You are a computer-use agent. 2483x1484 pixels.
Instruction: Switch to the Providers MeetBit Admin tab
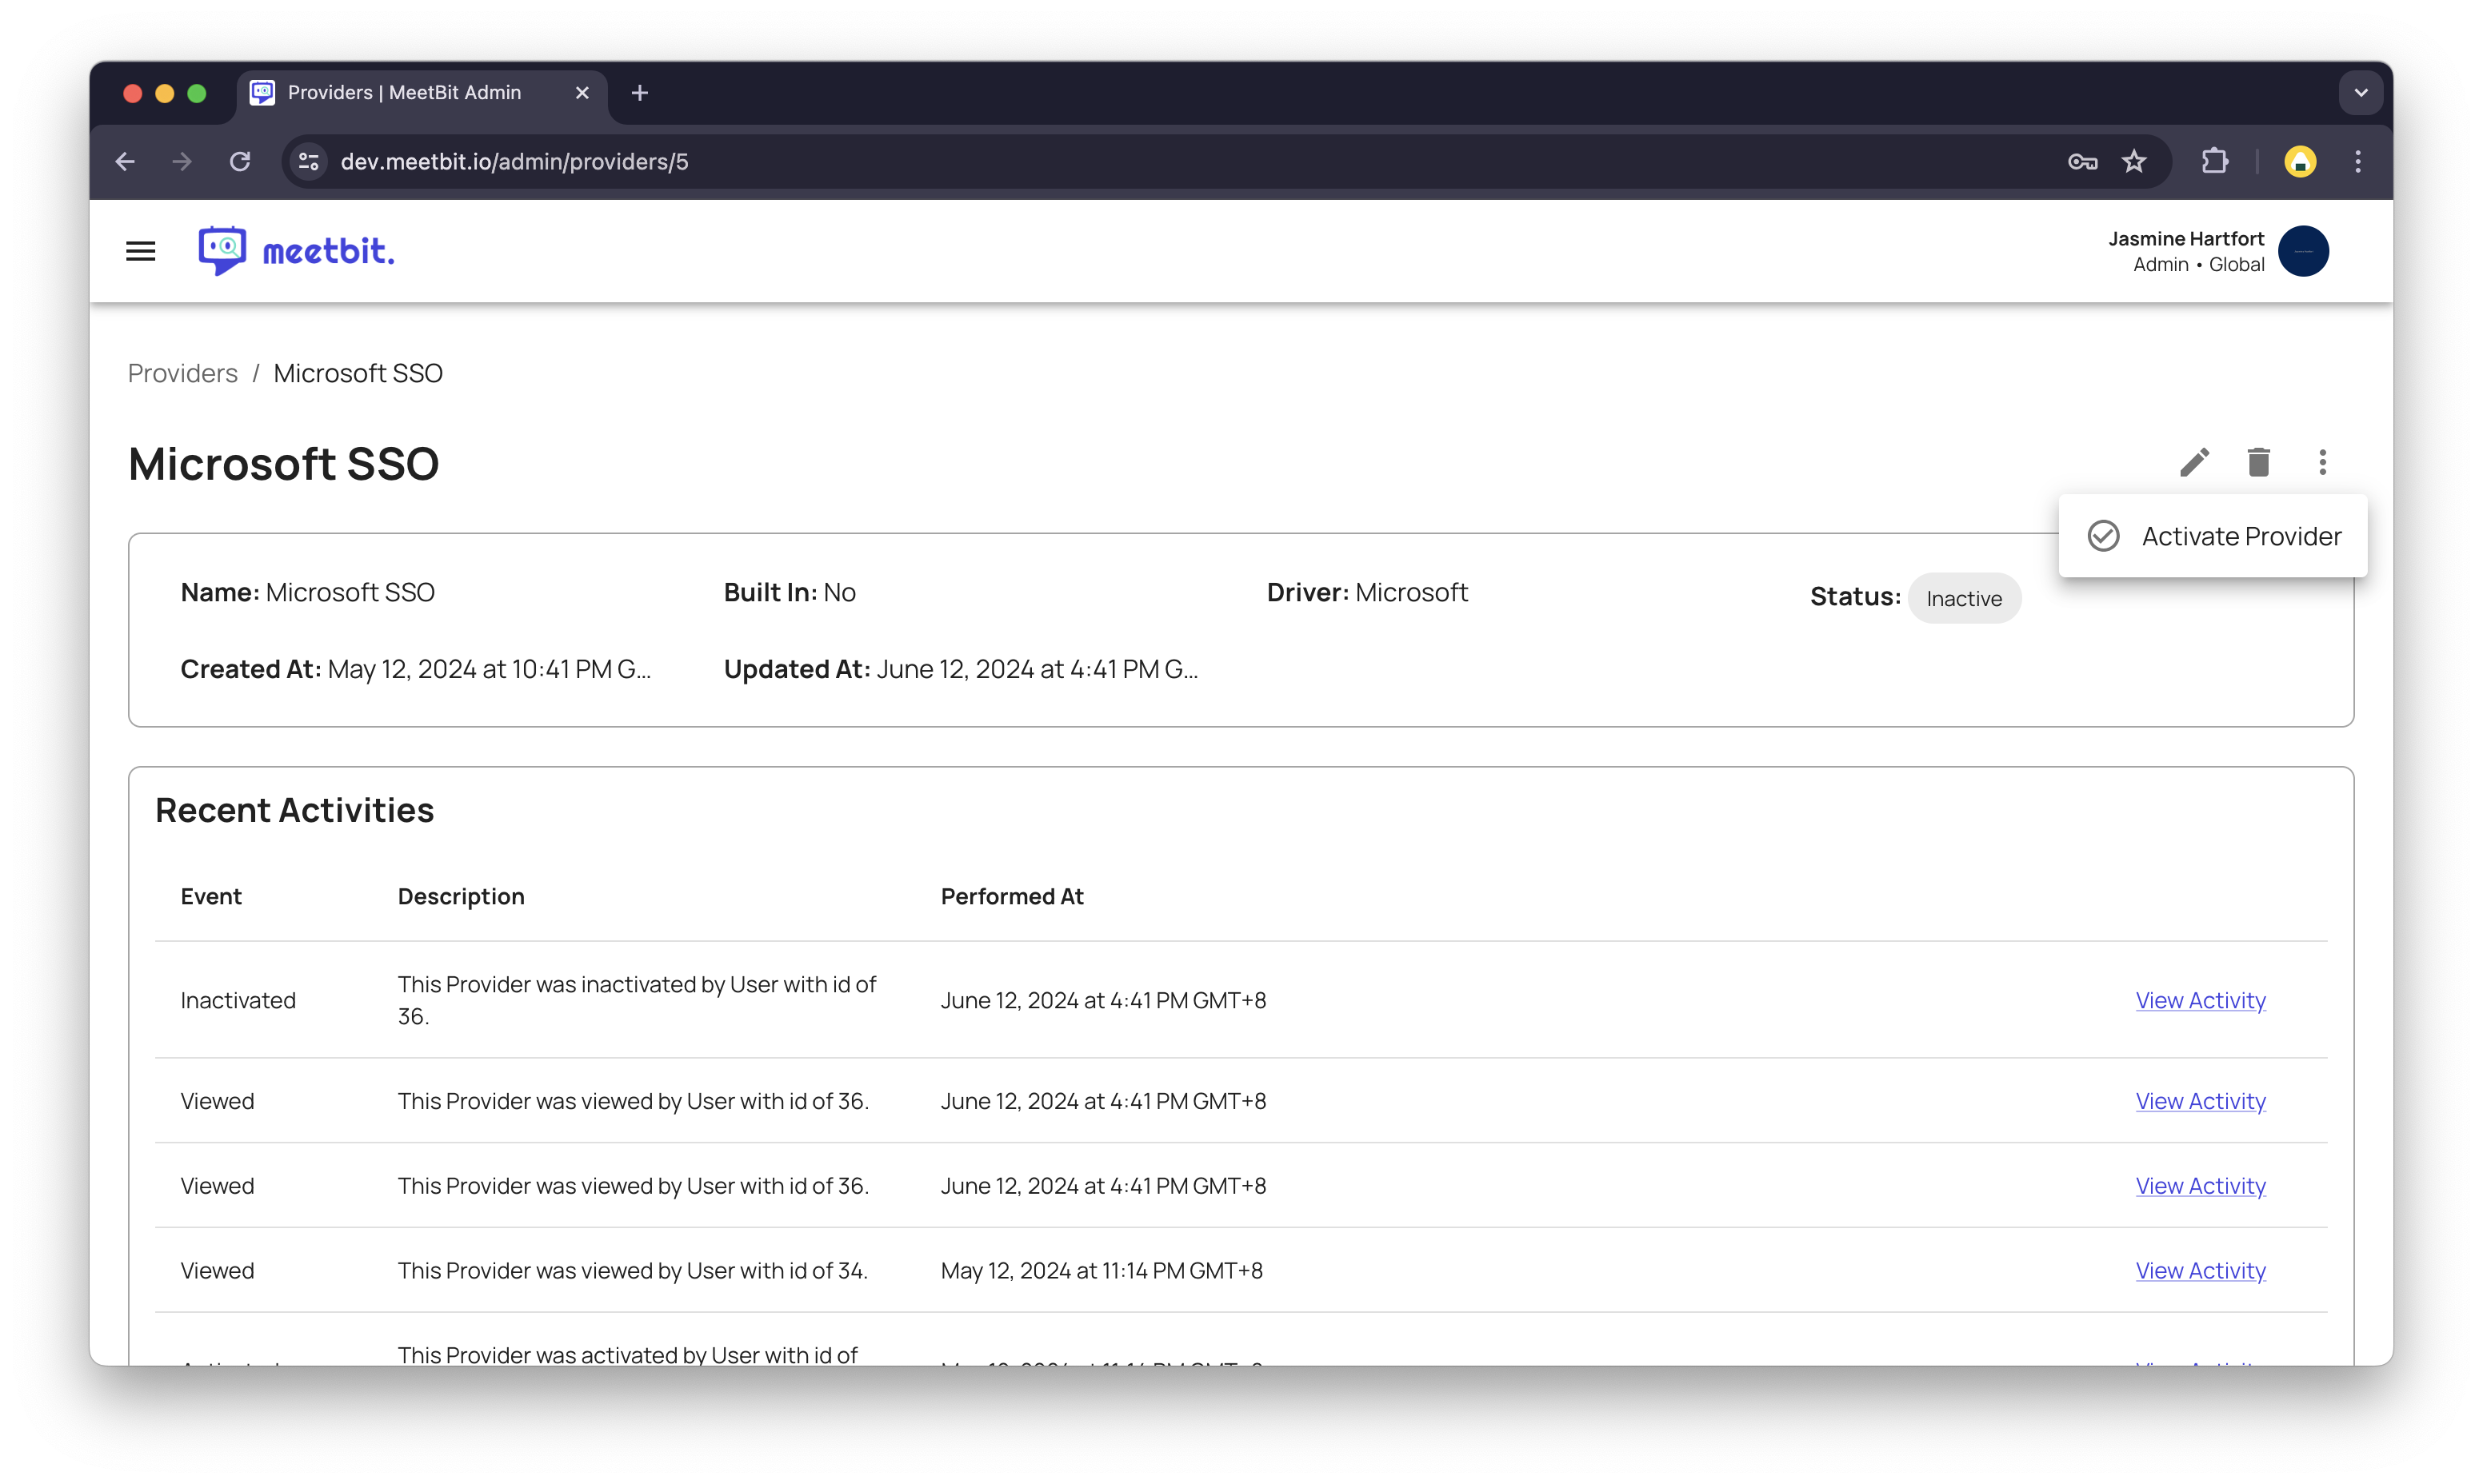click(x=404, y=93)
